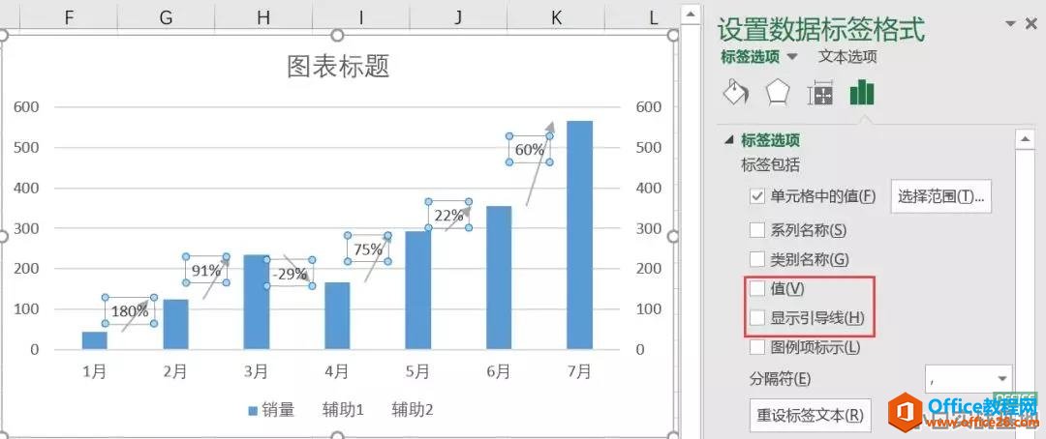This screenshot has width=1046, height=439.
Task: Click the 5月 sales bar
Action: click(418, 290)
